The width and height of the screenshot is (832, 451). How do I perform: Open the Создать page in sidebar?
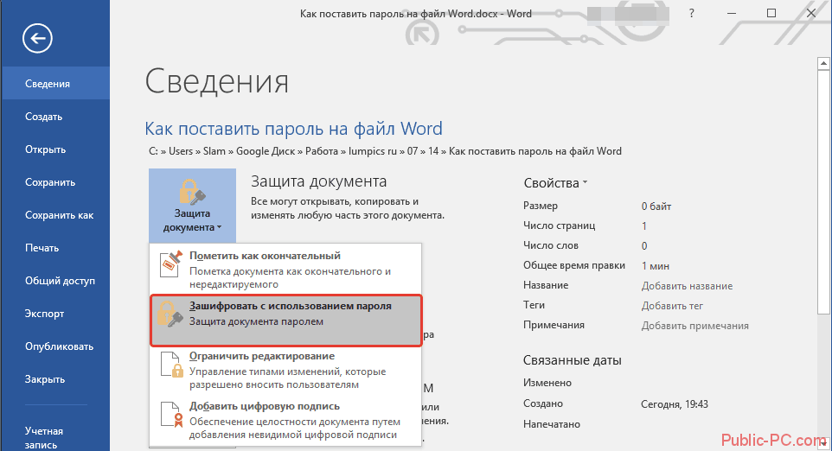55,116
